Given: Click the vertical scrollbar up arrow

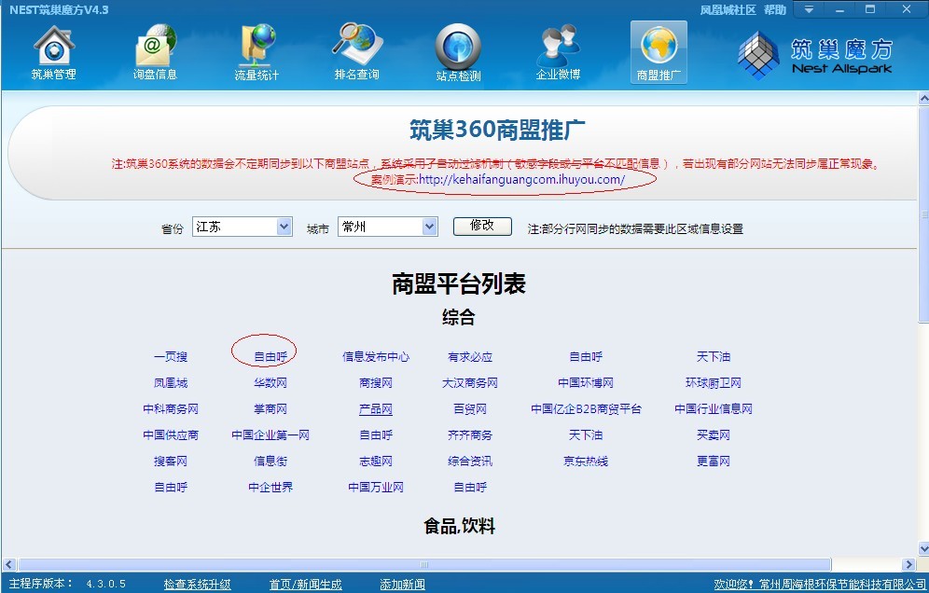Looking at the screenshot, I should (x=923, y=98).
